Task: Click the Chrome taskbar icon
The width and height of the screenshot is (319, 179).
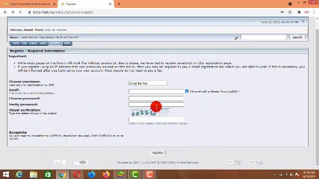Action: (62, 175)
